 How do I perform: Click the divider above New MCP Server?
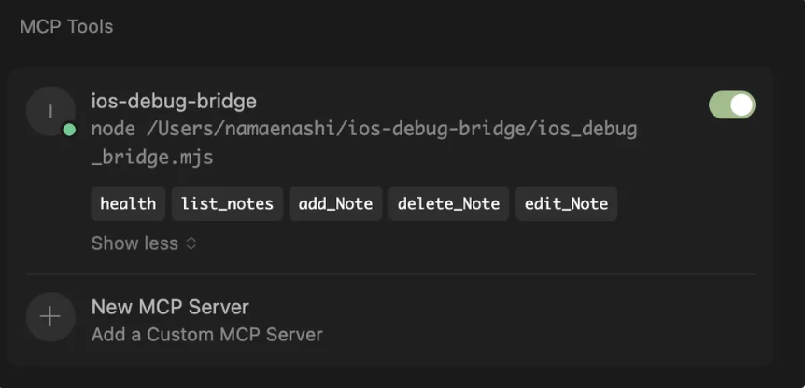pos(390,275)
